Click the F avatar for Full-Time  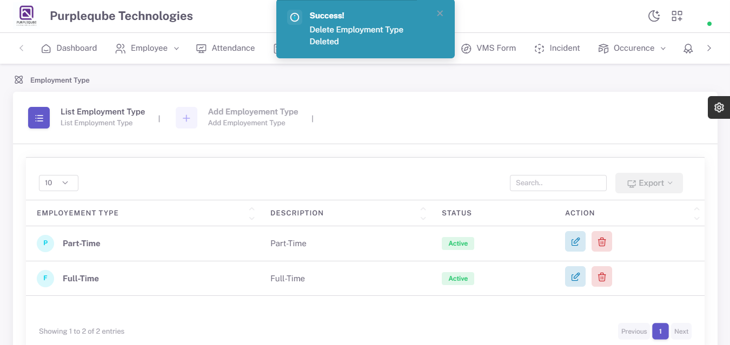[x=45, y=279]
